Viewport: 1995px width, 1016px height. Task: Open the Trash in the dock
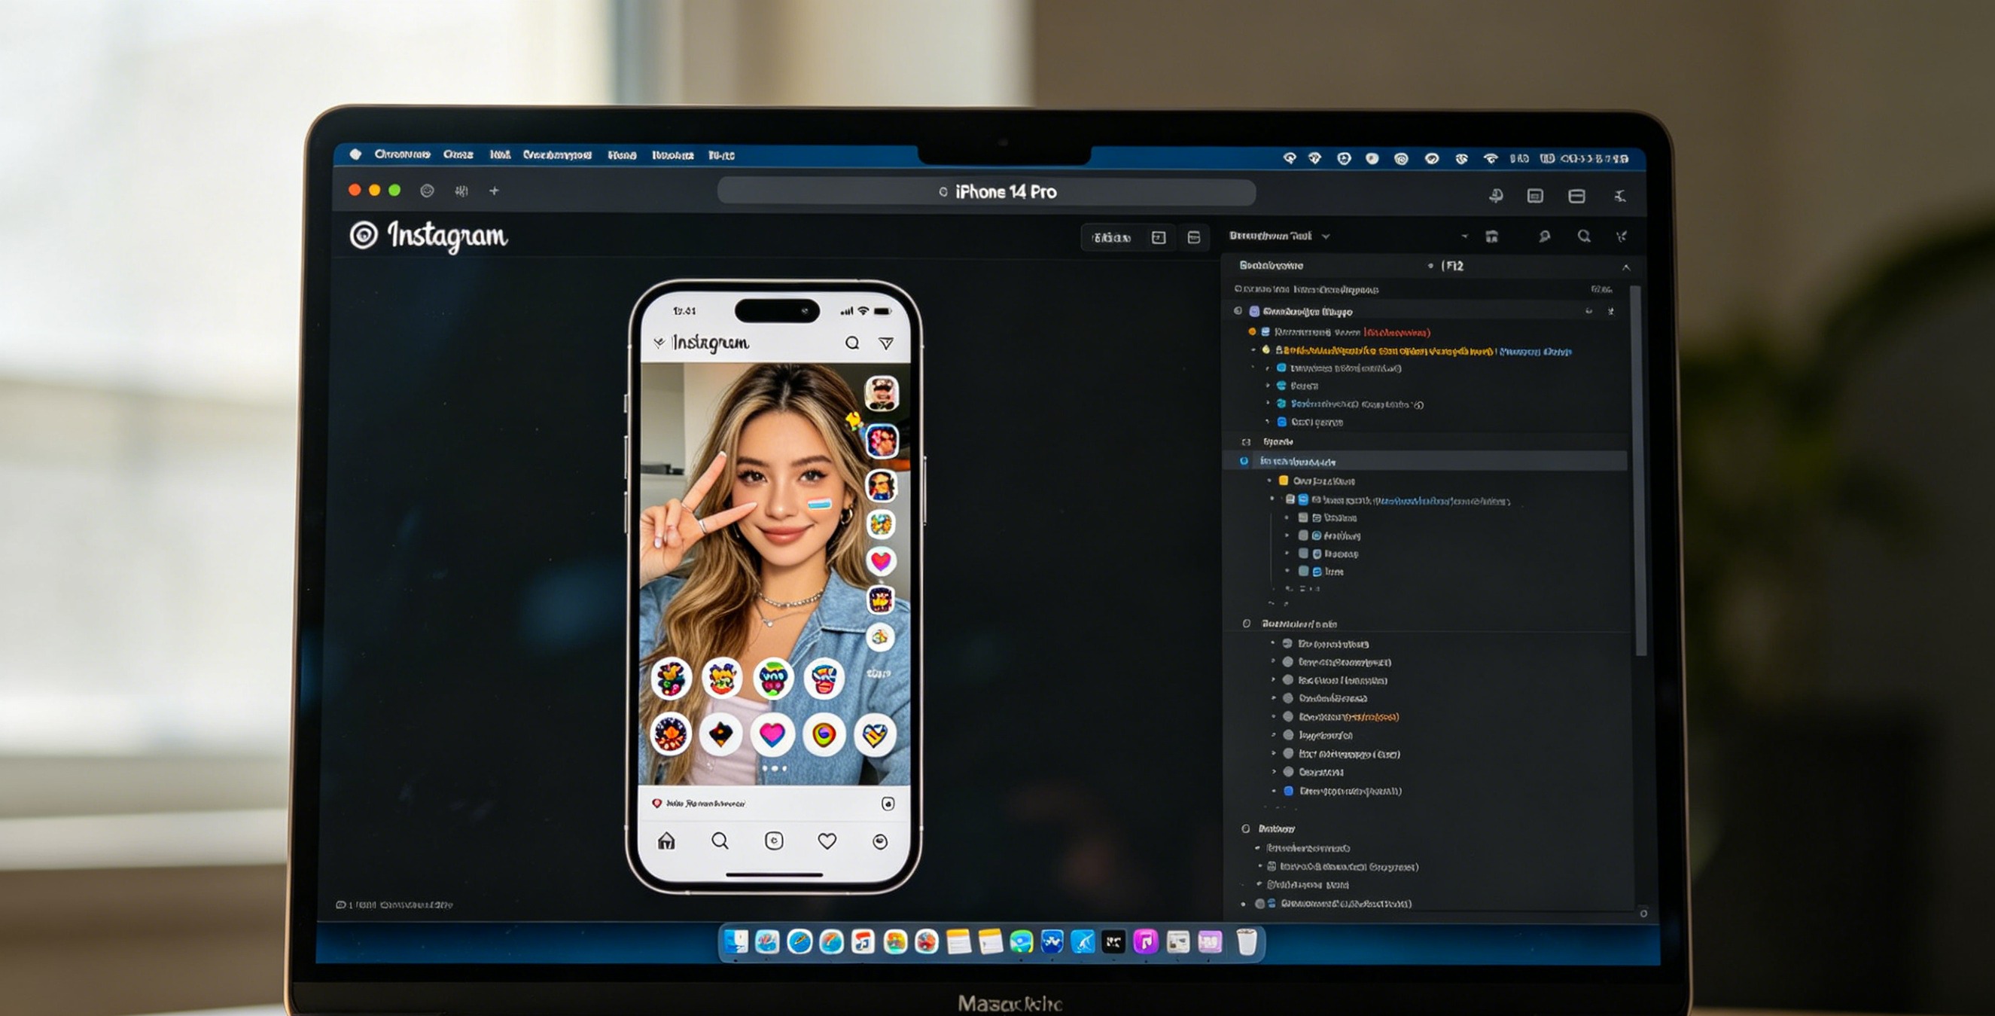click(x=1246, y=941)
